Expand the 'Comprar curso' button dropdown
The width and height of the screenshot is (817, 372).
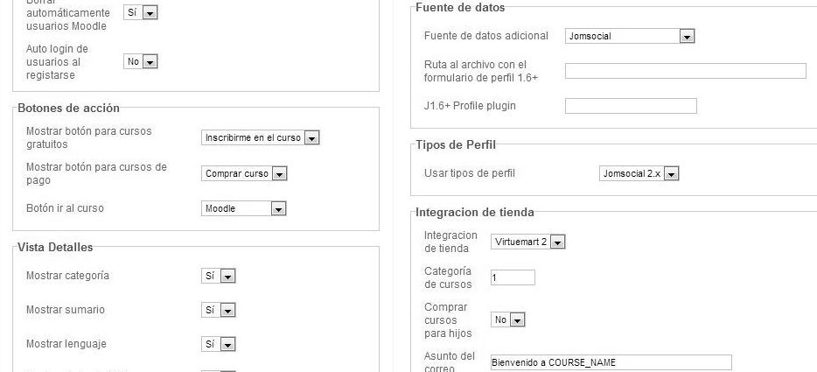(x=244, y=173)
